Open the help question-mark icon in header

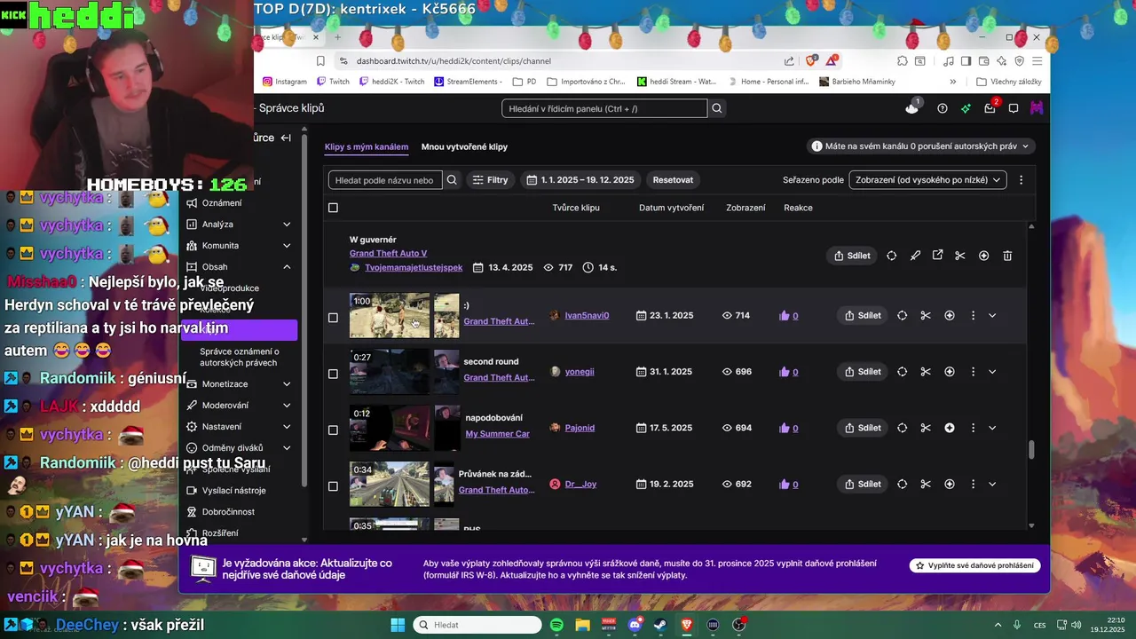click(x=943, y=108)
